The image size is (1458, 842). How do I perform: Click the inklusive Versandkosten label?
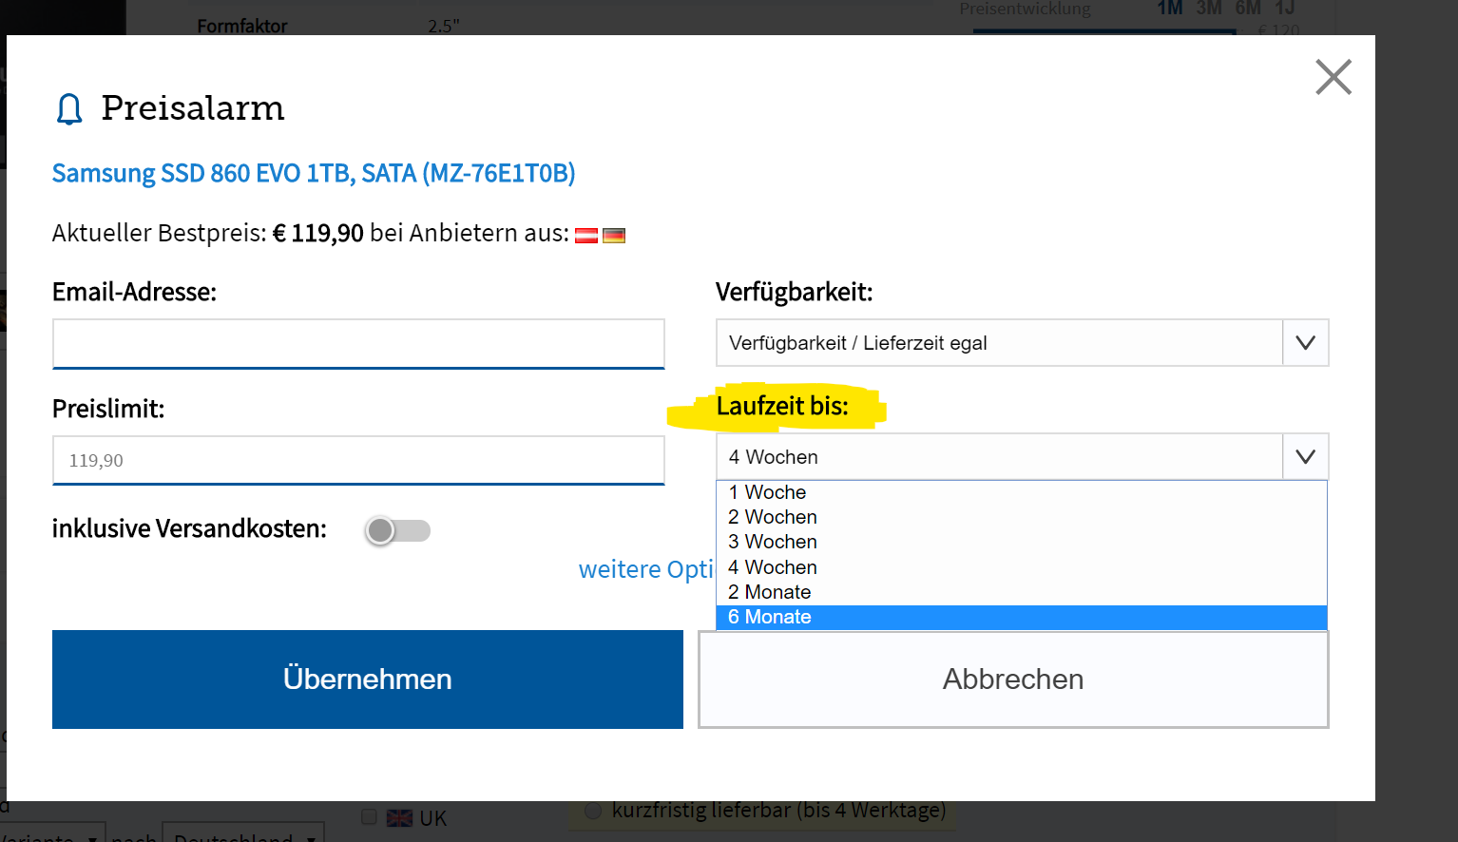coord(189,528)
